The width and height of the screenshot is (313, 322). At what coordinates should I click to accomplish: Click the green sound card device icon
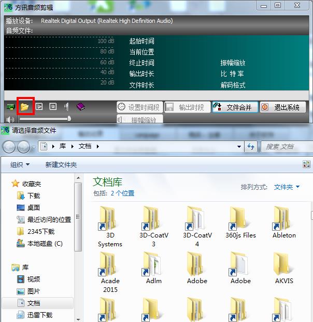tap(10, 107)
